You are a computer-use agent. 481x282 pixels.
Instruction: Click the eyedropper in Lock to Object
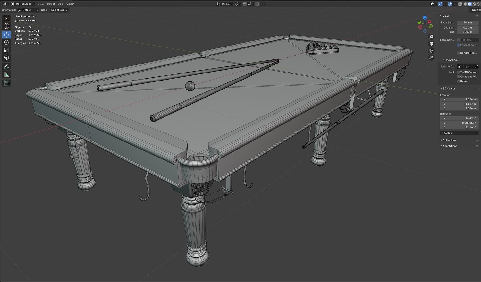tap(476, 67)
